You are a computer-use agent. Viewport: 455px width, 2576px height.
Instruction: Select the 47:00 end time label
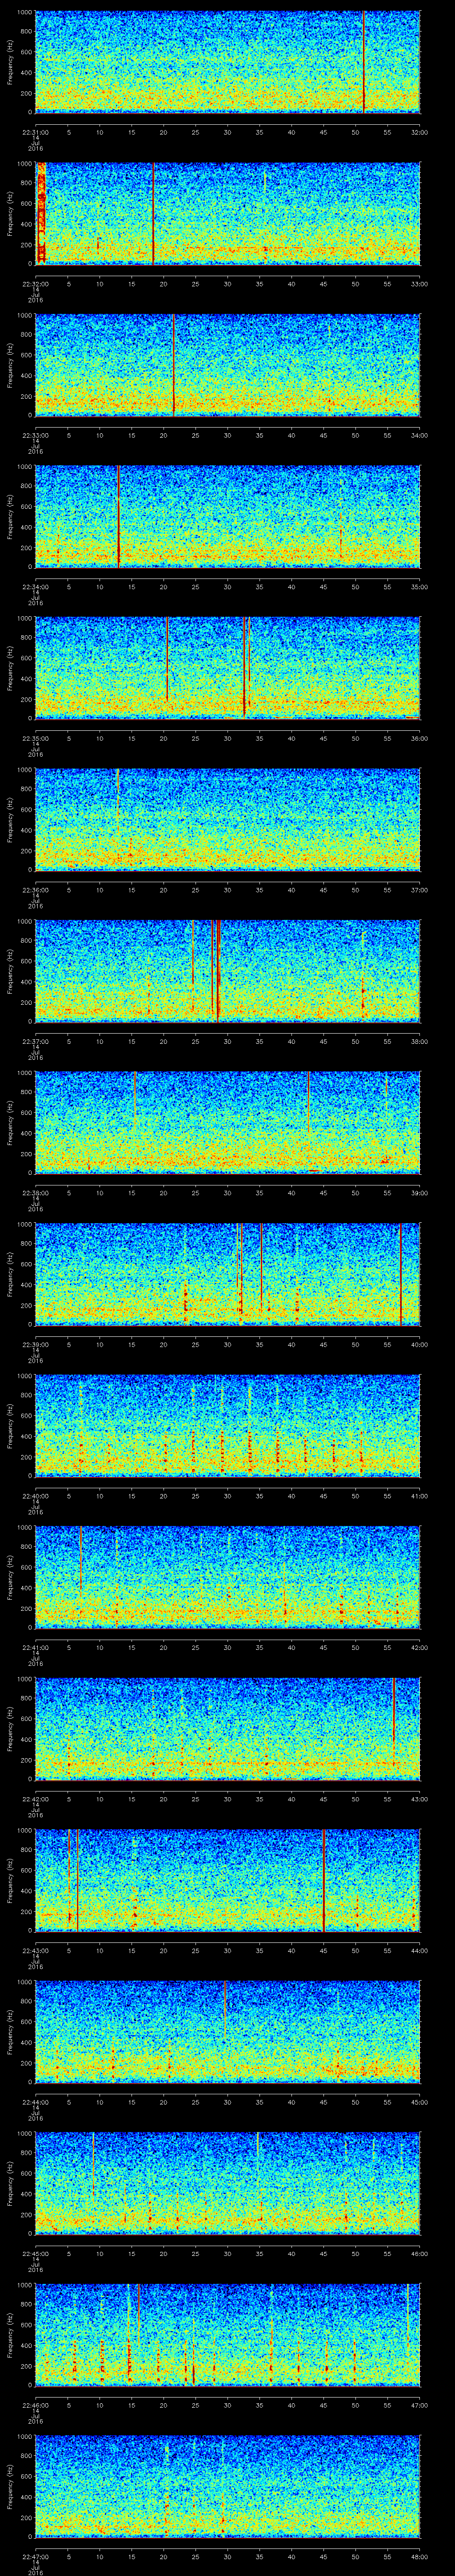pos(419,2404)
